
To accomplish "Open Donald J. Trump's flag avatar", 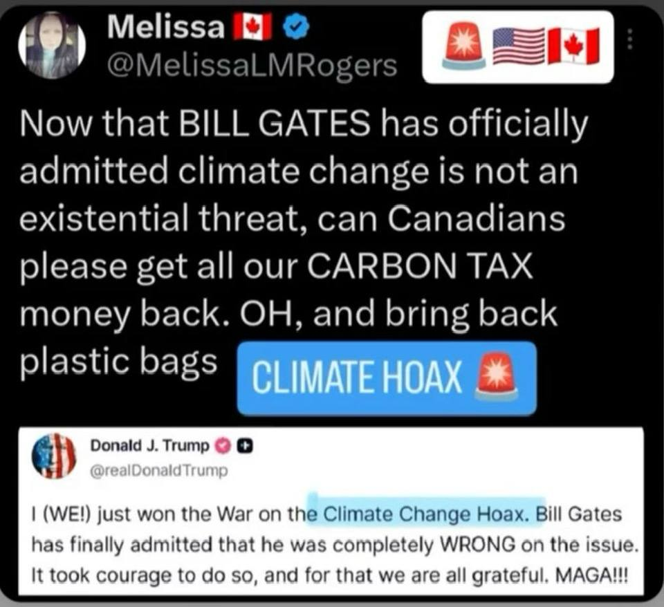I will [54, 456].
